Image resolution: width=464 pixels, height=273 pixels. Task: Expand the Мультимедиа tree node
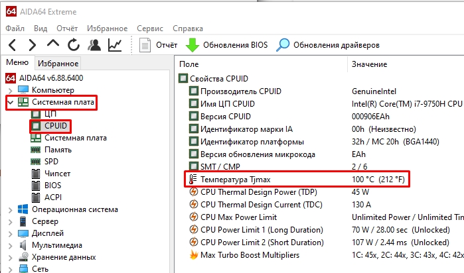click(11, 246)
